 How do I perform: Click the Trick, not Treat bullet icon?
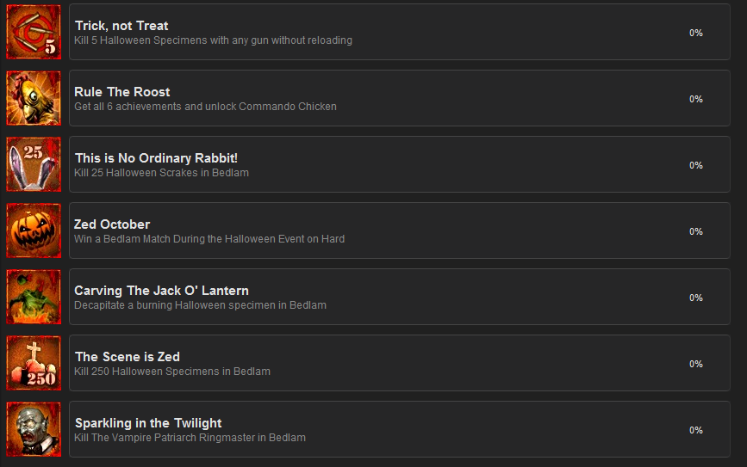tap(34, 32)
